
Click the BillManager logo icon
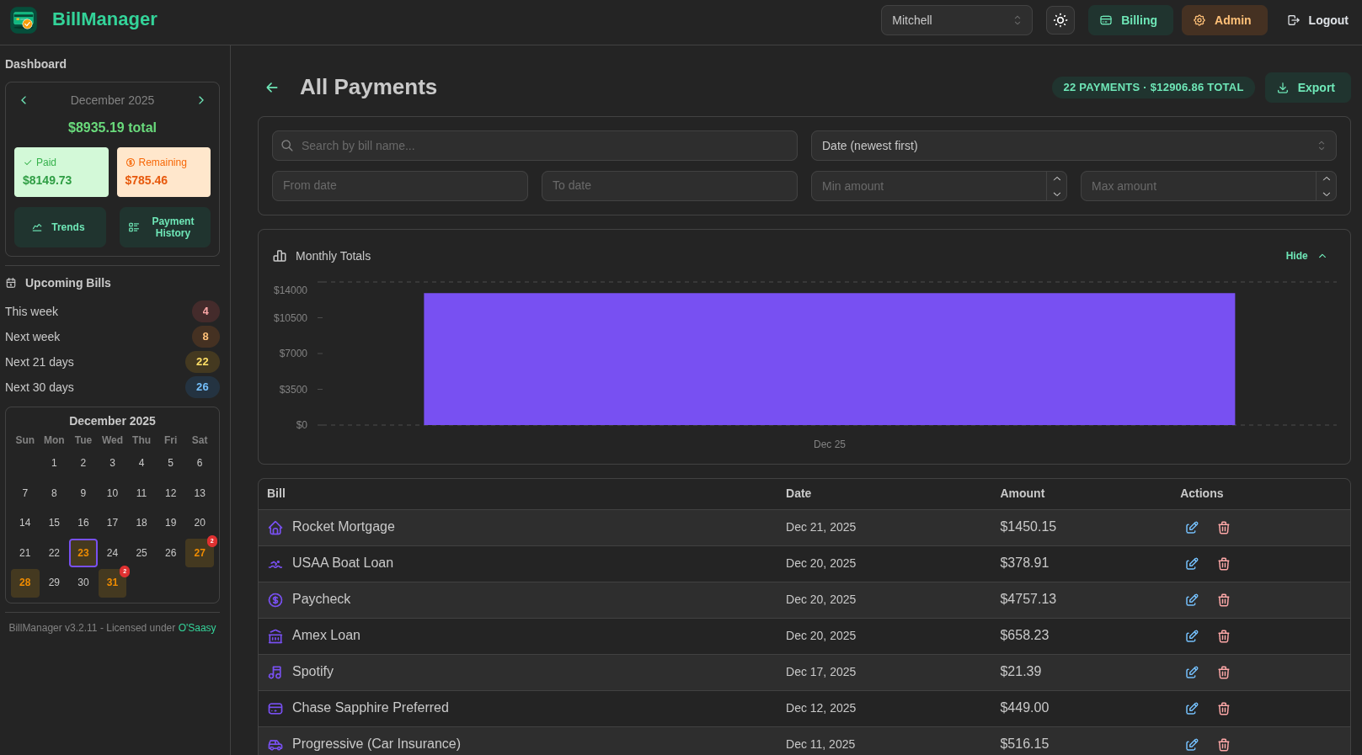tap(24, 20)
